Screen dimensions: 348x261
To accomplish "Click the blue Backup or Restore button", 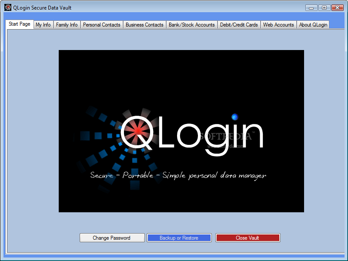I will click(179, 238).
